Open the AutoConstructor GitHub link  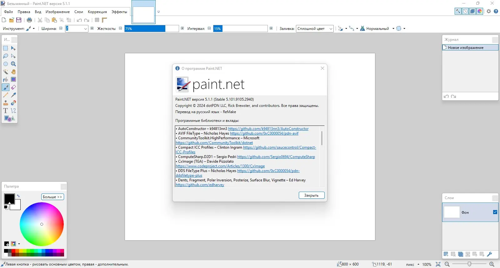pyautogui.click(x=268, y=129)
